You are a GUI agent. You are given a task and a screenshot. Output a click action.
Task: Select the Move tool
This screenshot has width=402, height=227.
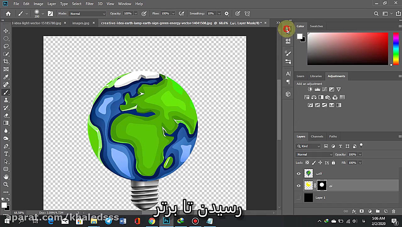6,31
